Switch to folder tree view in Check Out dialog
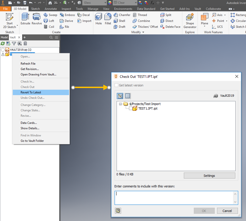 [120, 96]
